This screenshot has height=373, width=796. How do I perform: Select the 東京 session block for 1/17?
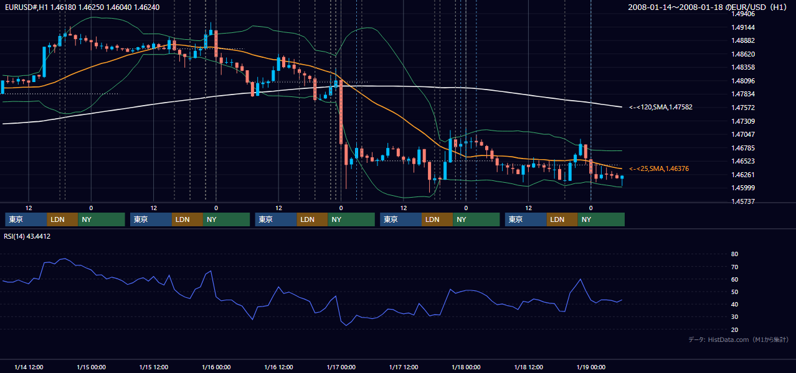pyautogui.click(x=401, y=219)
